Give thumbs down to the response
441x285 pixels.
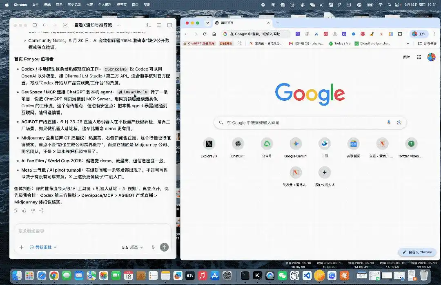pyautogui.click(x=33, y=210)
